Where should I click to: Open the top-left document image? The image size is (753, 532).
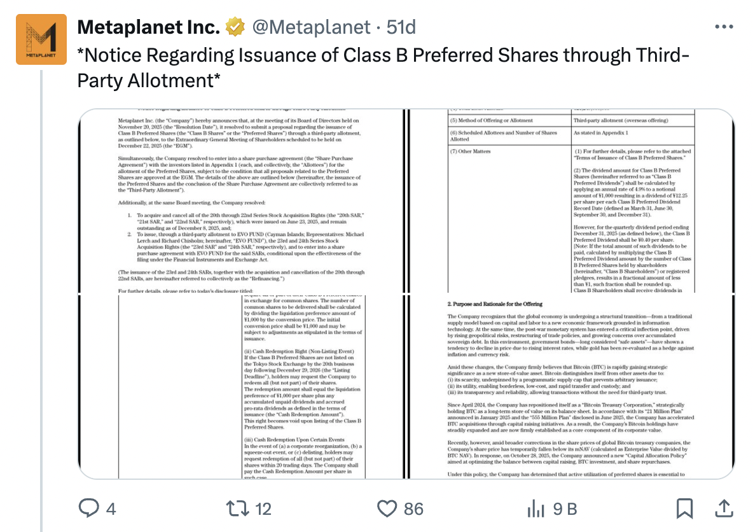coord(240,201)
